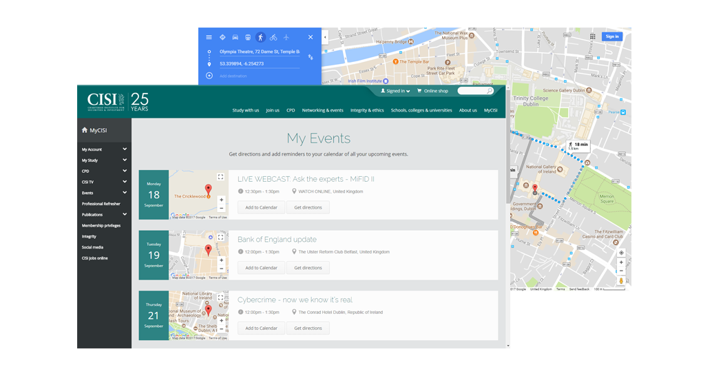Open Integrity in sidebar
701x376 pixels.
click(x=89, y=236)
